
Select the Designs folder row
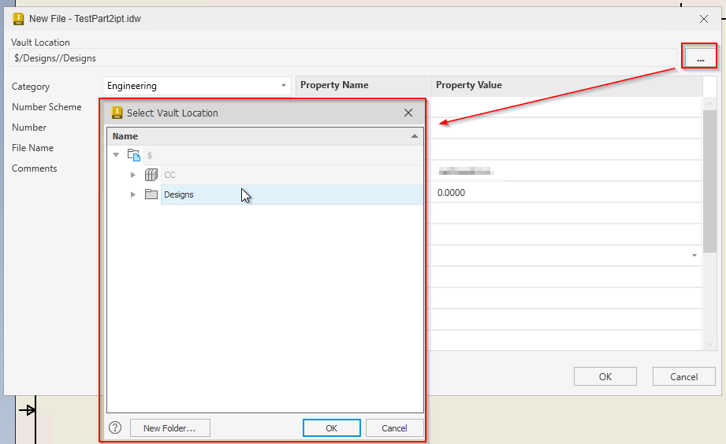(292, 194)
